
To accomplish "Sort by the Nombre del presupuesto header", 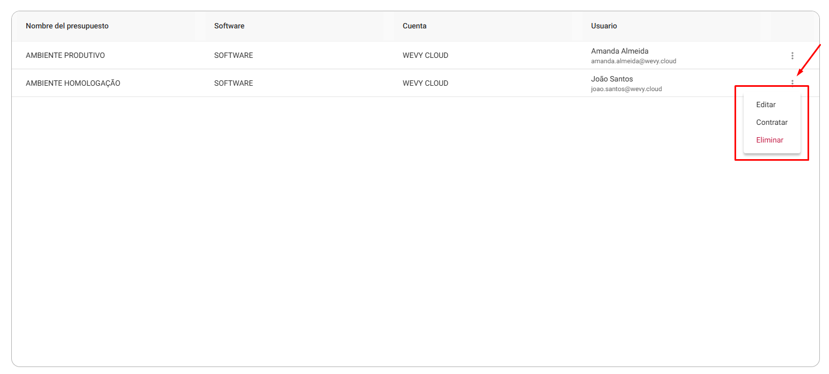I will [x=67, y=26].
